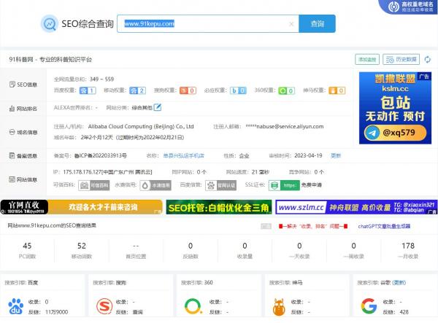The height and width of the screenshot is (323, 438).
Task: Open the ICP company name link
Action: click(183, 155)
